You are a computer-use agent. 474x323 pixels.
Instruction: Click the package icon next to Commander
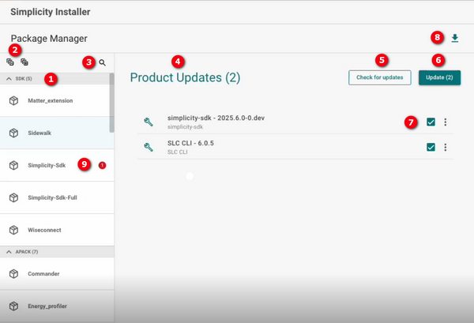13,274
